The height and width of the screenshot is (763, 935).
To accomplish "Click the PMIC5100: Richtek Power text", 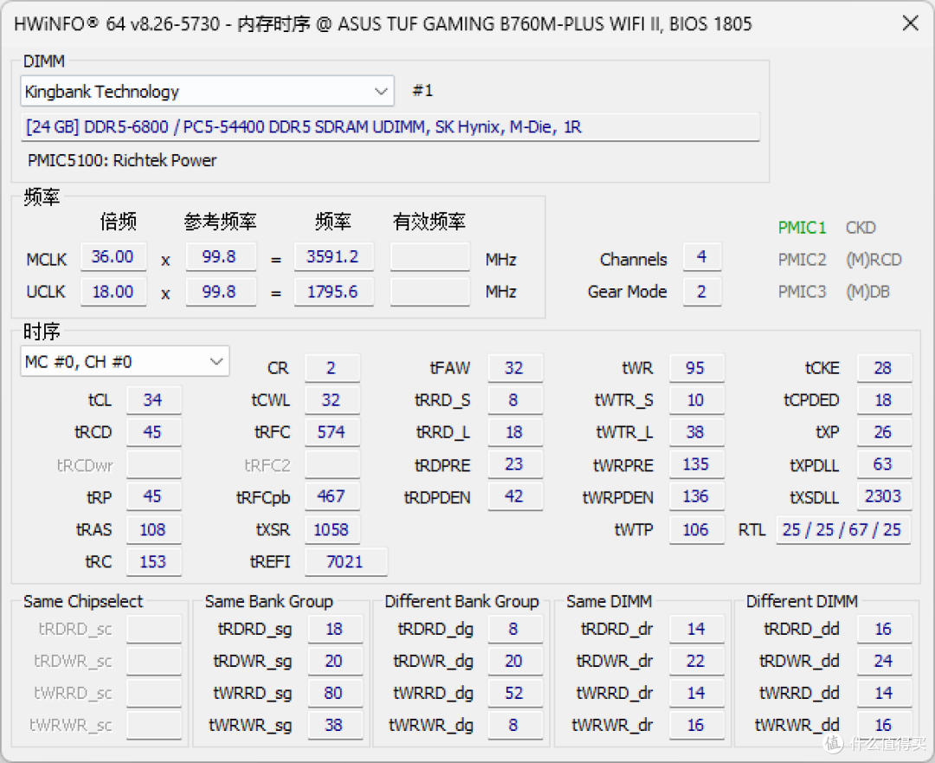I will click(x=122, y=160).
